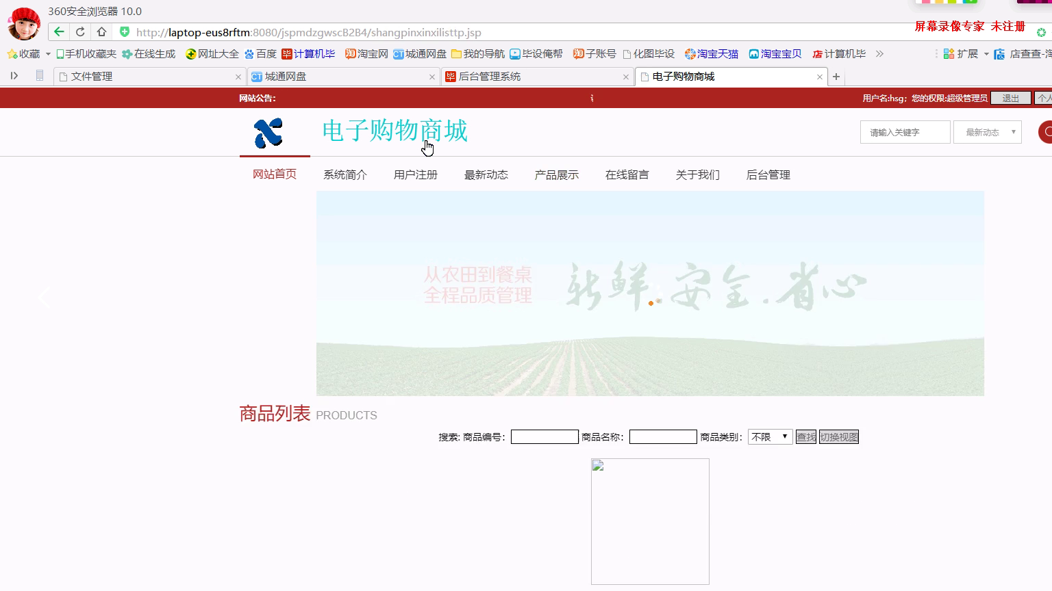
Task: Open the first 计算机毕 bookmark
Action: (308, 54)
